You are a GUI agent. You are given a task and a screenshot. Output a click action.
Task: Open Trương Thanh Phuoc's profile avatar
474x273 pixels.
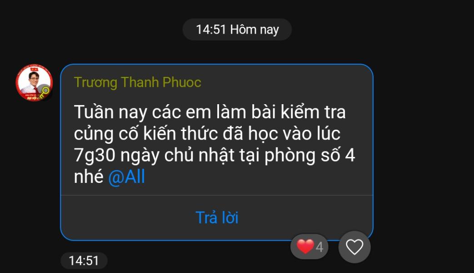click(34, 82)
